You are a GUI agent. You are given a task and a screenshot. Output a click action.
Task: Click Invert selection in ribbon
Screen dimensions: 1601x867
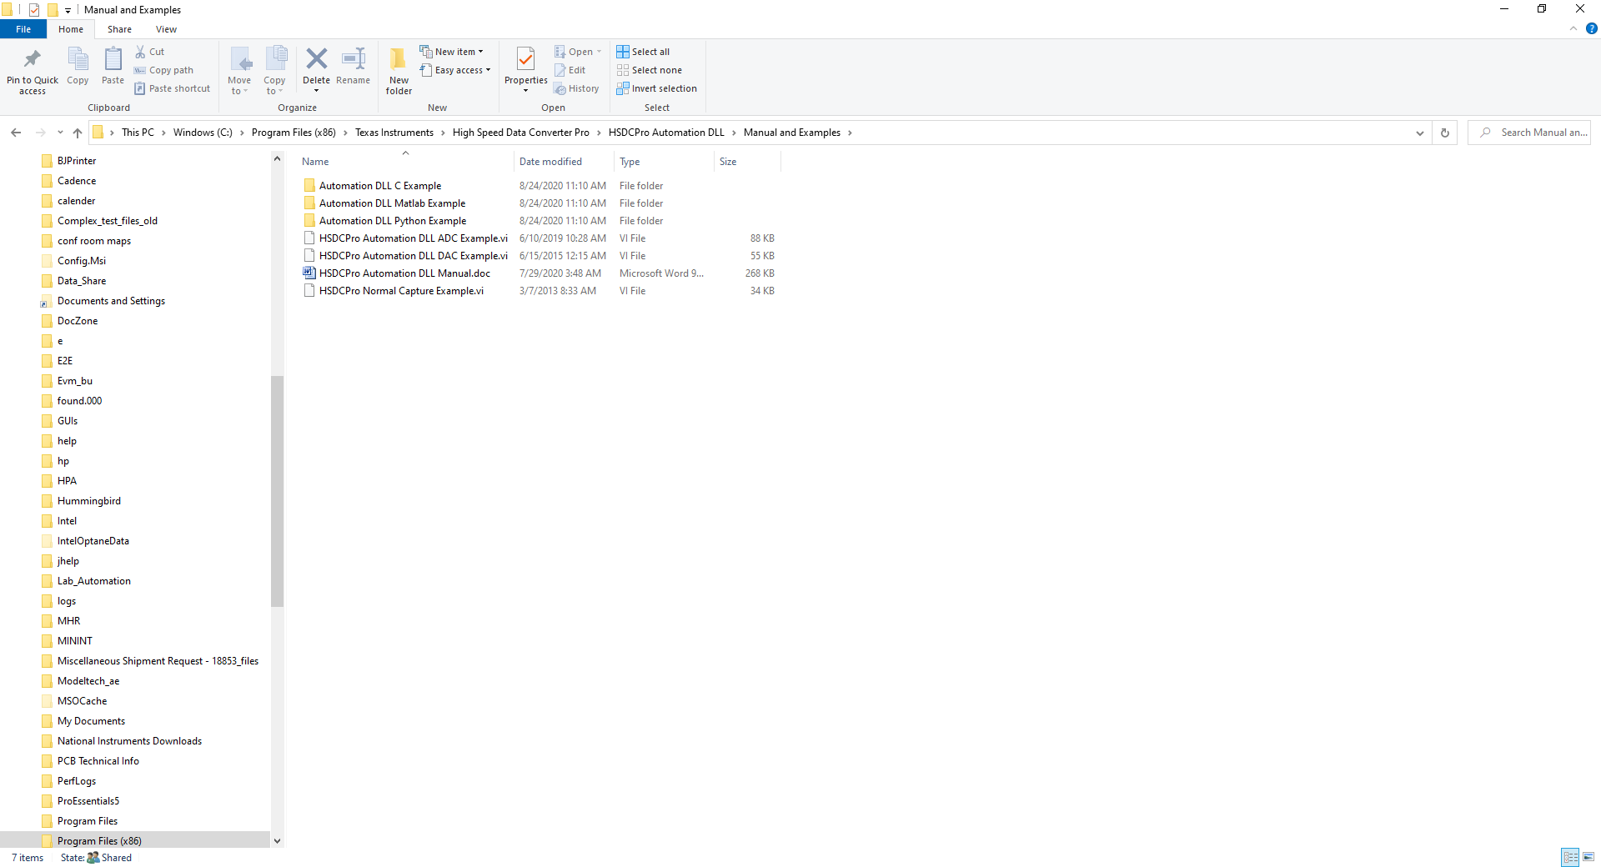pyautogui.click(x=657, y=88)
